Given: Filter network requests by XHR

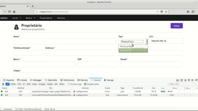Looking at the screenshot, I should tap(28, 84).
